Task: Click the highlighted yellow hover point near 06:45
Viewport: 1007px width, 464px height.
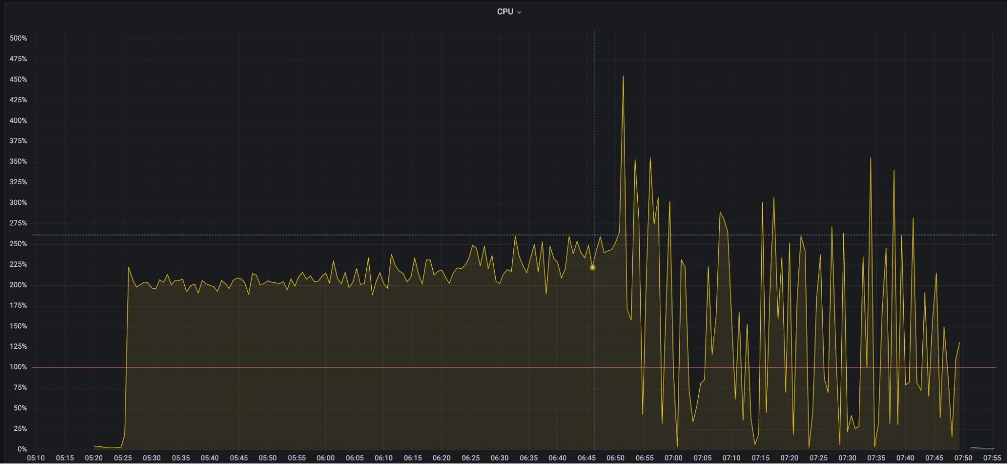Action: 592,267
